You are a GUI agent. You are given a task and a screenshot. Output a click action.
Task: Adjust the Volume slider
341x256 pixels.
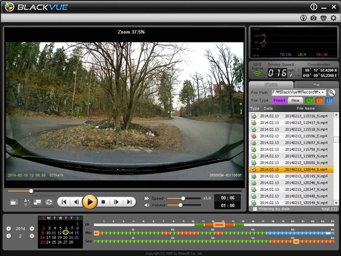click(180, 205)
